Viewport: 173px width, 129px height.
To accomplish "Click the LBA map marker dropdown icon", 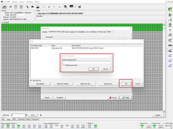I will pyautogui.click(x=26, y=115).
